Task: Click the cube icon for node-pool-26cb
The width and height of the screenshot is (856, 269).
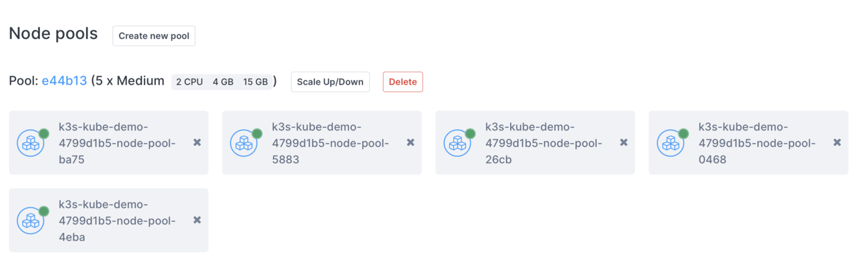Action: (x=457, y=143)
